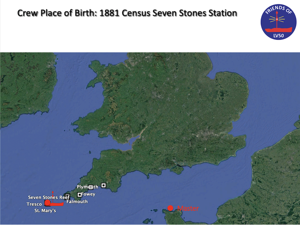Screen dimensions: 300x225
Task: Select the red dot next to Master
Action: (x=170, y=208)
